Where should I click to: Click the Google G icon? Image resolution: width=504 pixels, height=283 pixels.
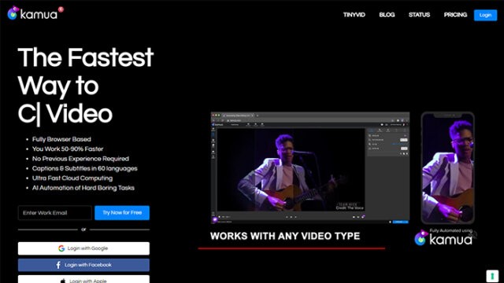pyautogui.click(x=61, y=248)
